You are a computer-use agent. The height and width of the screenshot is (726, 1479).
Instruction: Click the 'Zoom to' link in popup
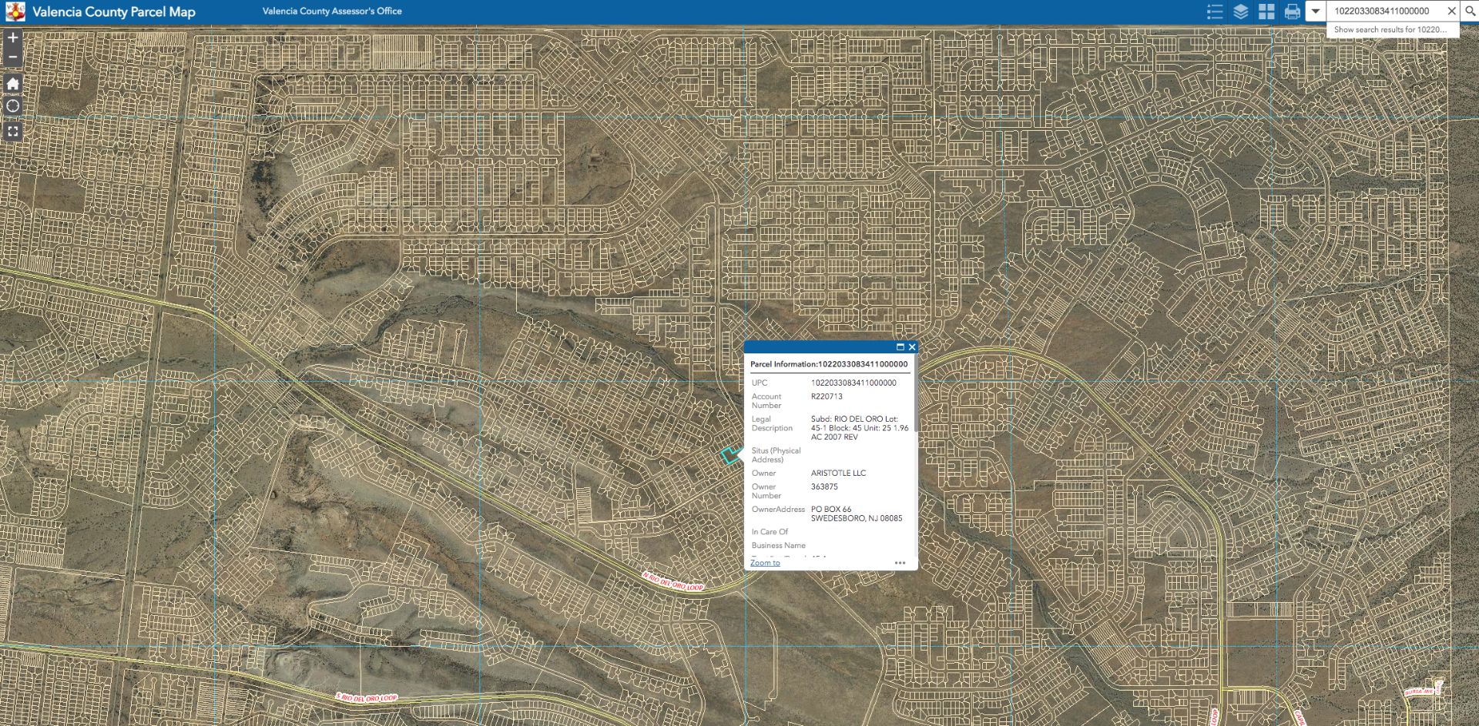[x=765, y=563]
